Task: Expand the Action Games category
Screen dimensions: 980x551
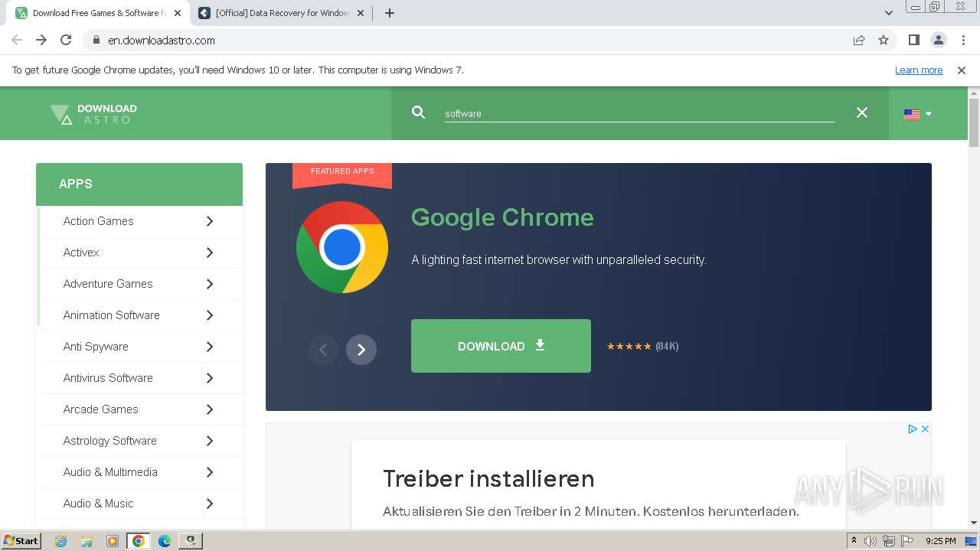Action: (210, 221)
